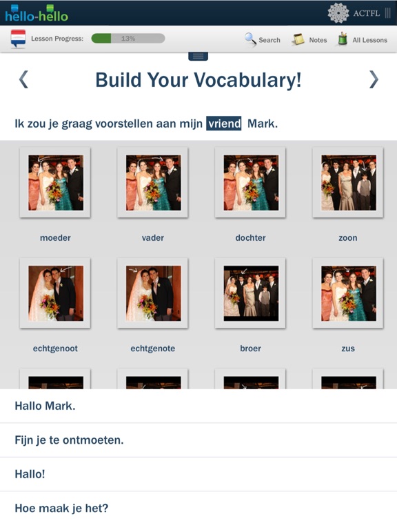Tap the Dutch flag language icon
Viewport: 397px width, 530px height.
18,39
